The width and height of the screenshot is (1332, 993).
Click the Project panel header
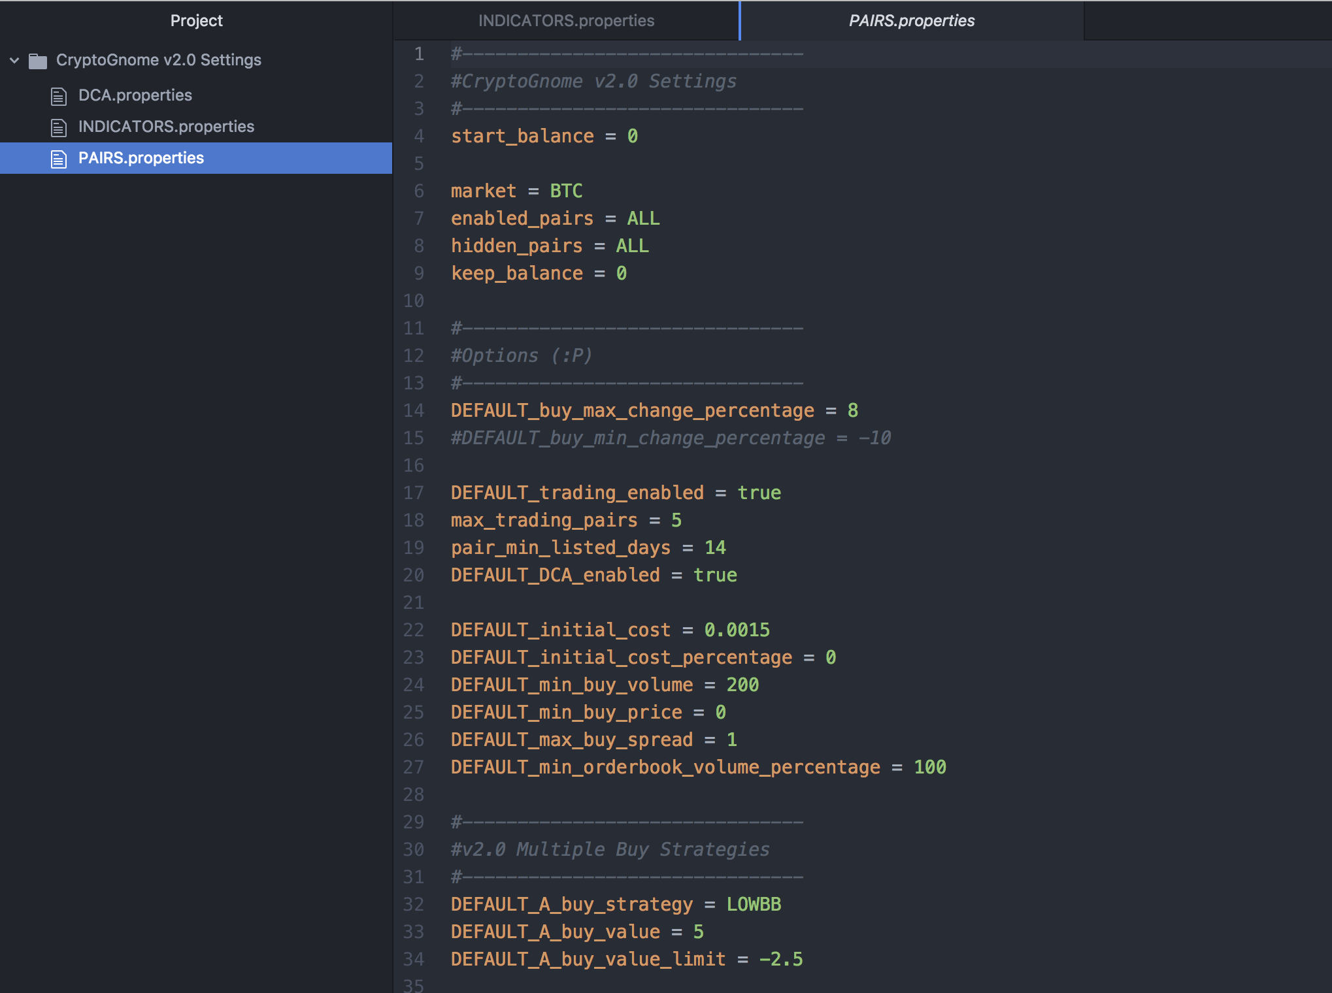[x=196, y=21]
